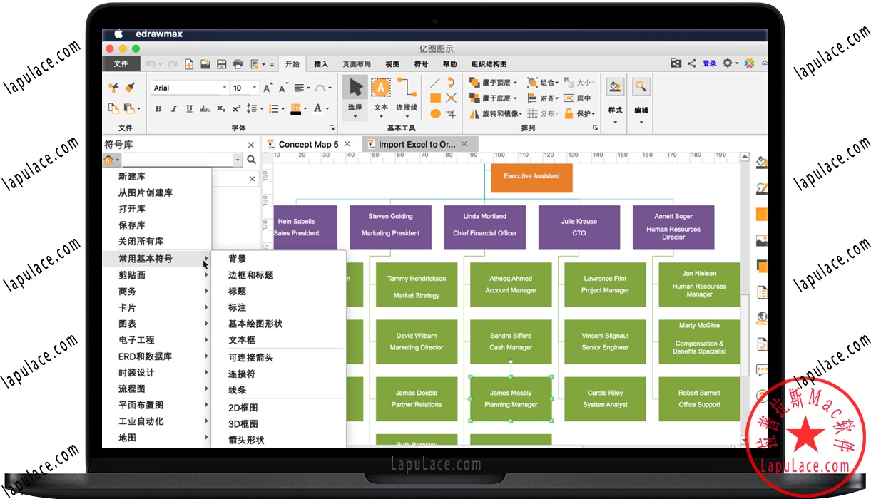This screenshot has height=499, width=871.
Task: Toggle italic formatting
Action: (x=173, y=109)
